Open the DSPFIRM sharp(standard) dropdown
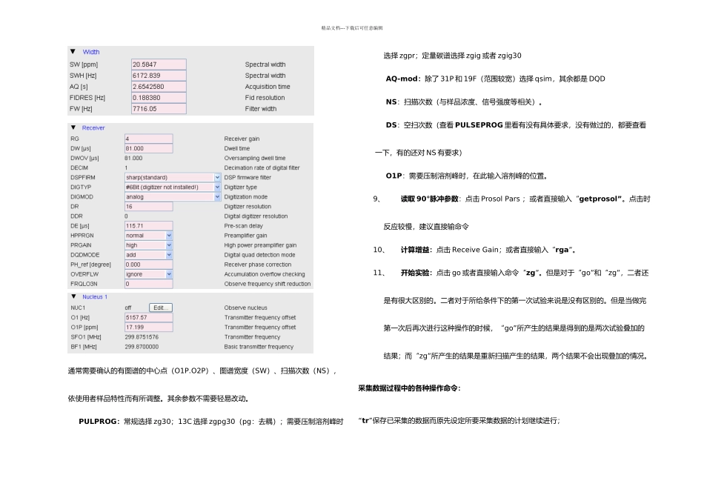This screenshot has height=498, width=704. [x=217, y=177]
